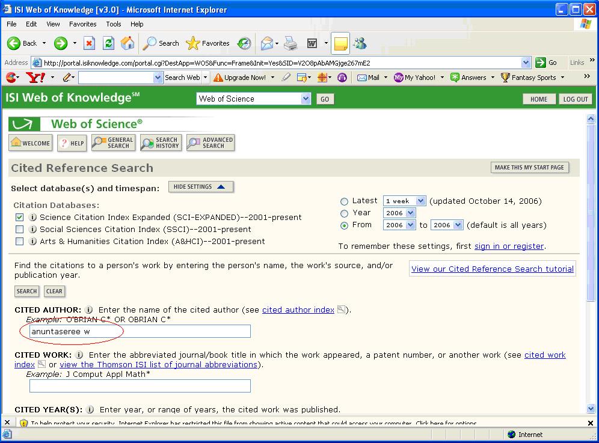The height and width of the screenshot is (443, 599).
Task: Click info icon next to CITED WORK
Action: pyautogui.click(x=79, y=355)
